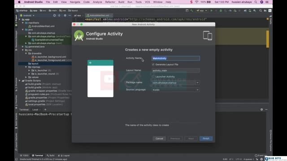Expand the ic_launcher_round mipmap item
This screenshot has width=287, height=161.
coord(29,74)
